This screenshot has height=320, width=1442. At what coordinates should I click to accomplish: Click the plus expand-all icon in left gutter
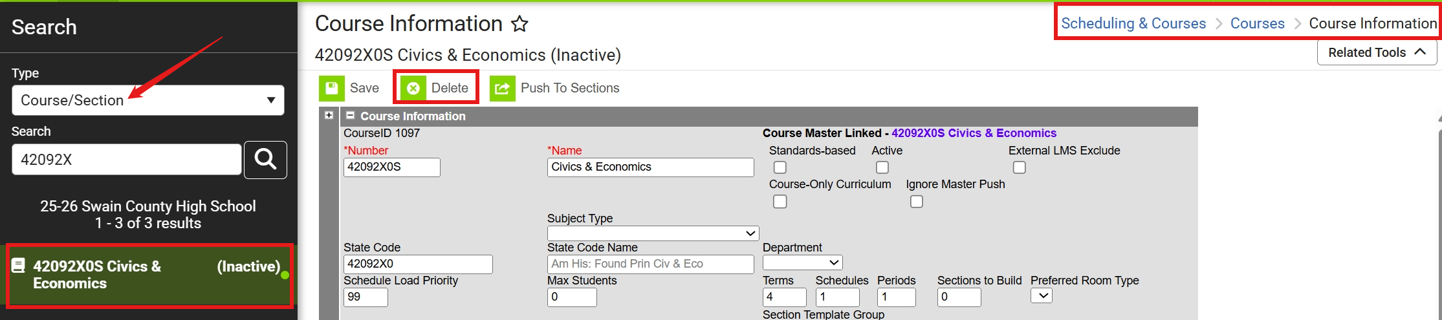(329, 115)
